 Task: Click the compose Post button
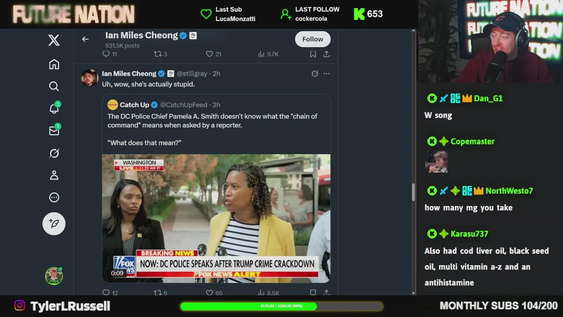pyautogui.click(x=54, y=223)
